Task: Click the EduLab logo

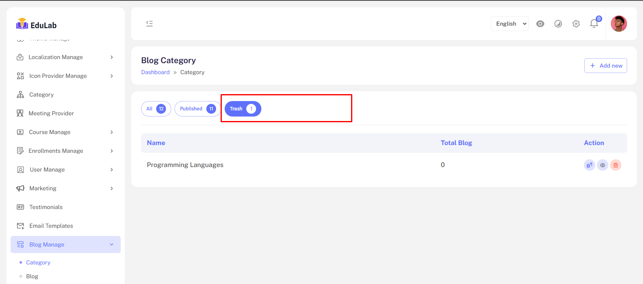Action: pos(37,24)
